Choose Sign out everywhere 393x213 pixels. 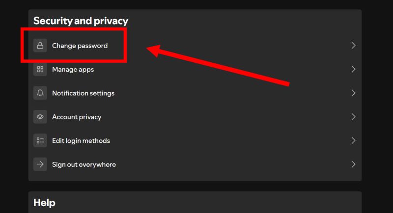(84, 164)
